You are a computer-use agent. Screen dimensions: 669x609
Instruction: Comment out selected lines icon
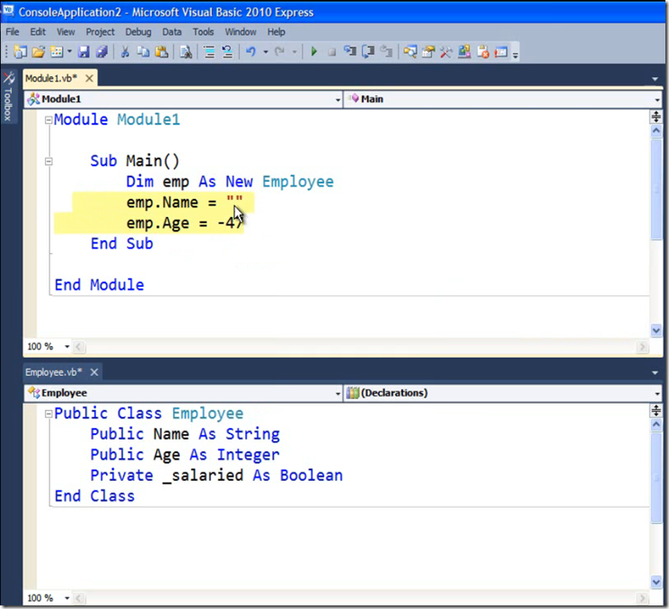[x=209, y=52]
